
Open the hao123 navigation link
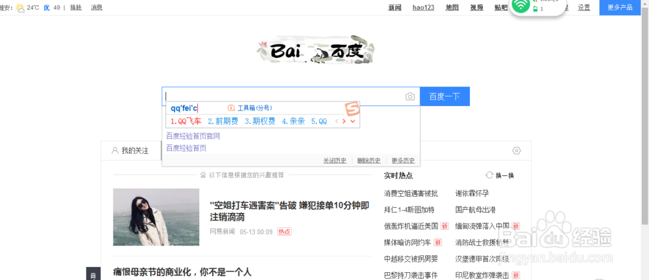423,7
